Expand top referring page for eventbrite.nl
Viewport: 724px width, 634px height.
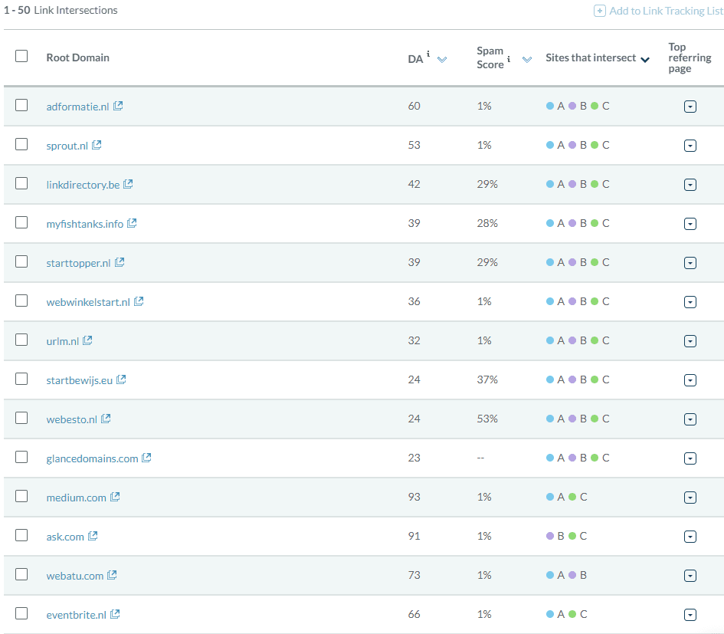pos(690,615)
